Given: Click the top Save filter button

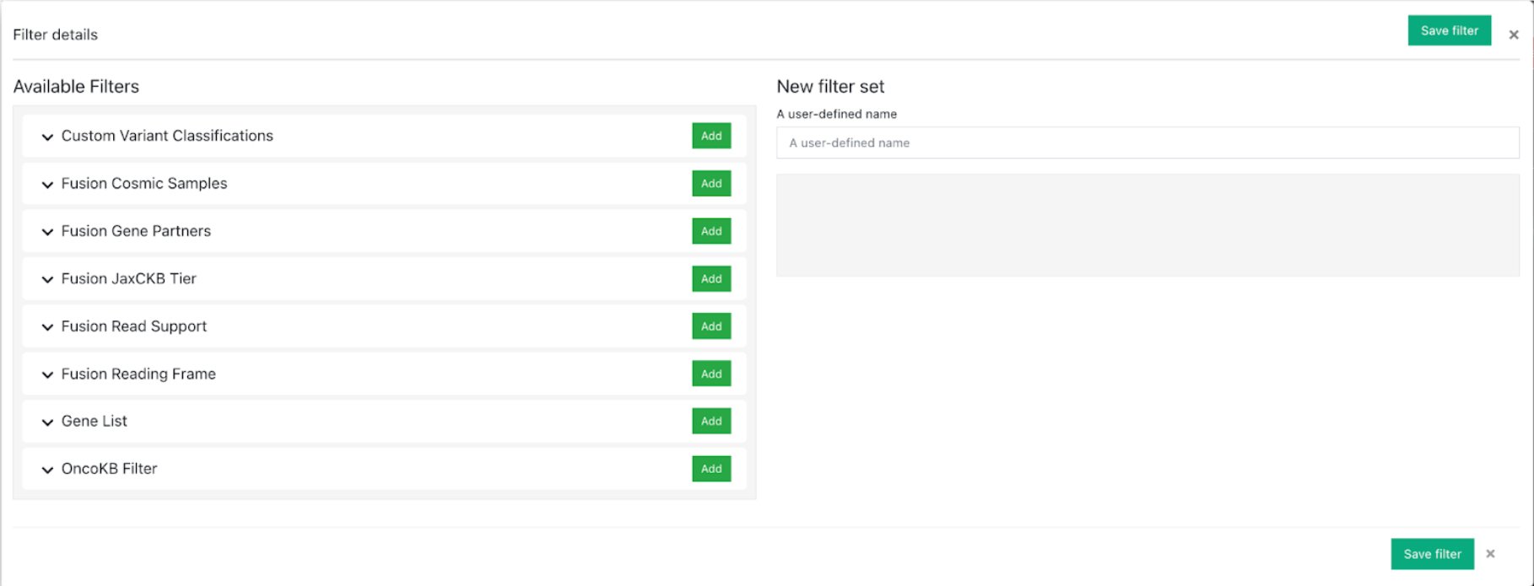Looking at the screenshot, I should pyautogui.click(x=1449, y=30).
